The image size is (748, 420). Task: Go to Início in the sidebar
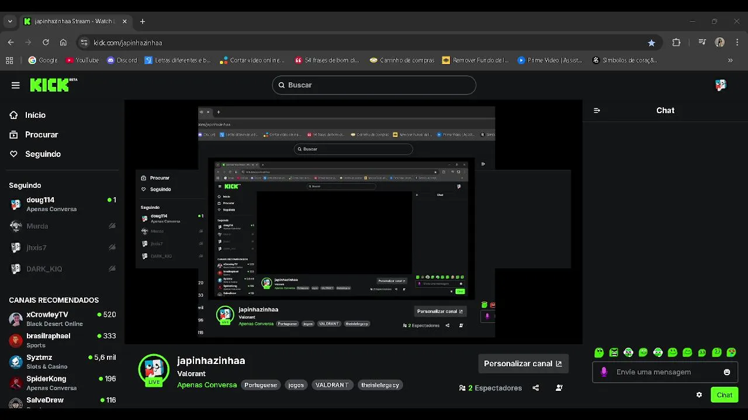(x=27, y=116)
